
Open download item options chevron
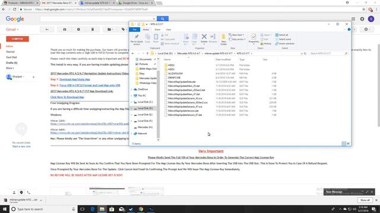coord(41,200)
